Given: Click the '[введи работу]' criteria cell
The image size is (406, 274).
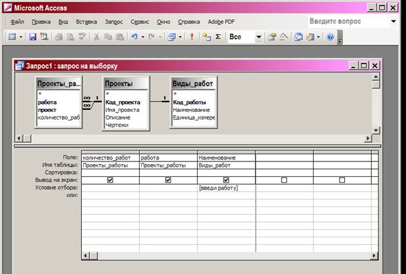Looking at the screenshot, I should click(226, 188).
